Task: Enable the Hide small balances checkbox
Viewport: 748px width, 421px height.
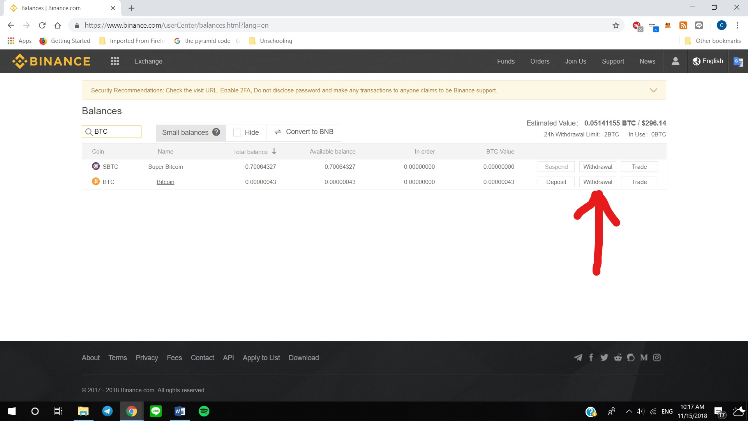Action: [237, 133]
